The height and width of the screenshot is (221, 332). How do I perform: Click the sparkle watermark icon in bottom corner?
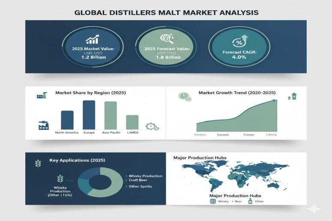pyautogui.click(x=314, y=209)
